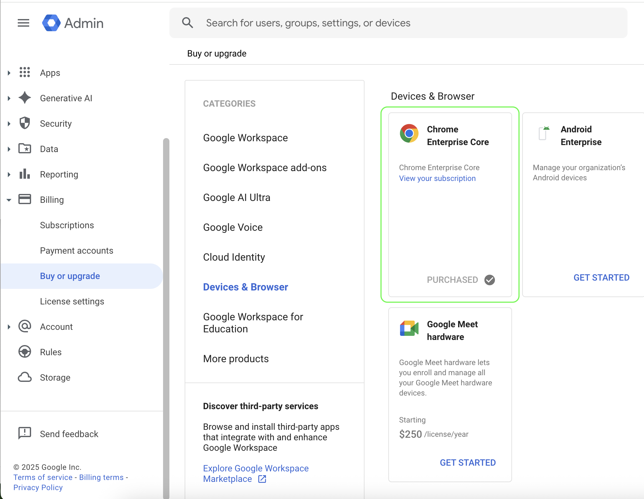Click the search magnifier icon
644x499 pixels.
(x=187, y=23)
